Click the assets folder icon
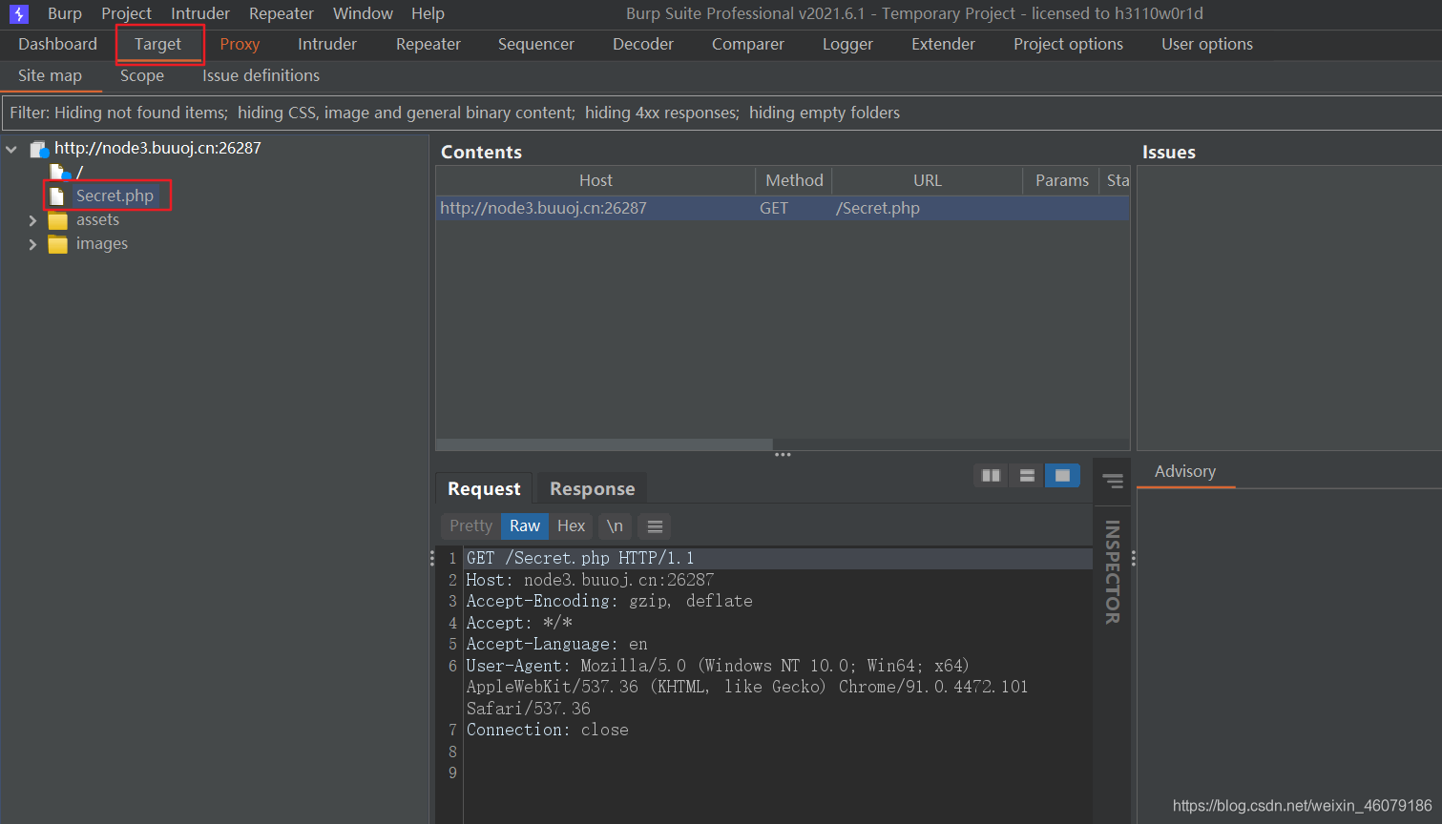Viewport: 1442px width, 824px height. point(57,220)
